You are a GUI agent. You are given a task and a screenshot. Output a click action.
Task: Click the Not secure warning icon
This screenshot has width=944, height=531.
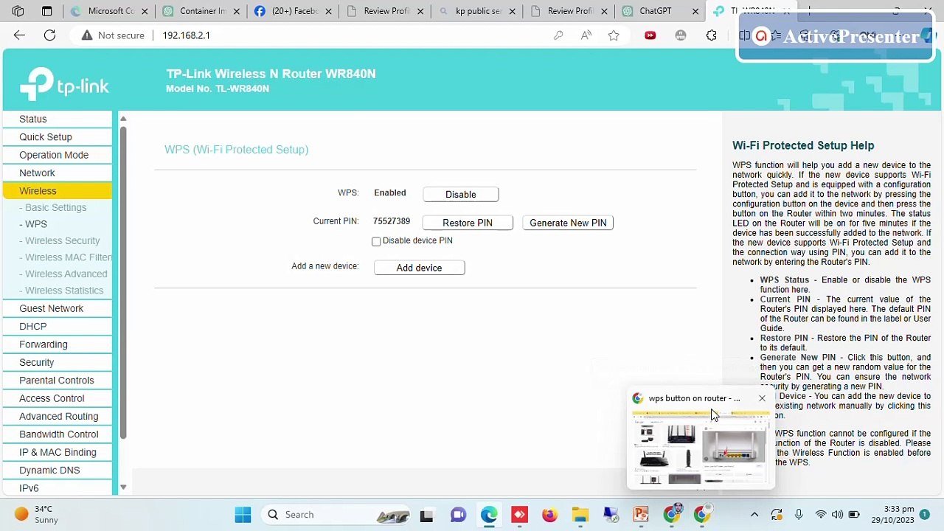tap(87, 35)
